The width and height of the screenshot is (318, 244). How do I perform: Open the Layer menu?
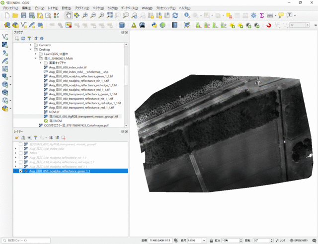pos(53,8)
